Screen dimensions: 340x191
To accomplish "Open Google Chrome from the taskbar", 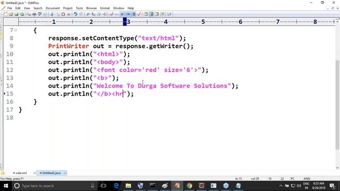I will point(189,186).
